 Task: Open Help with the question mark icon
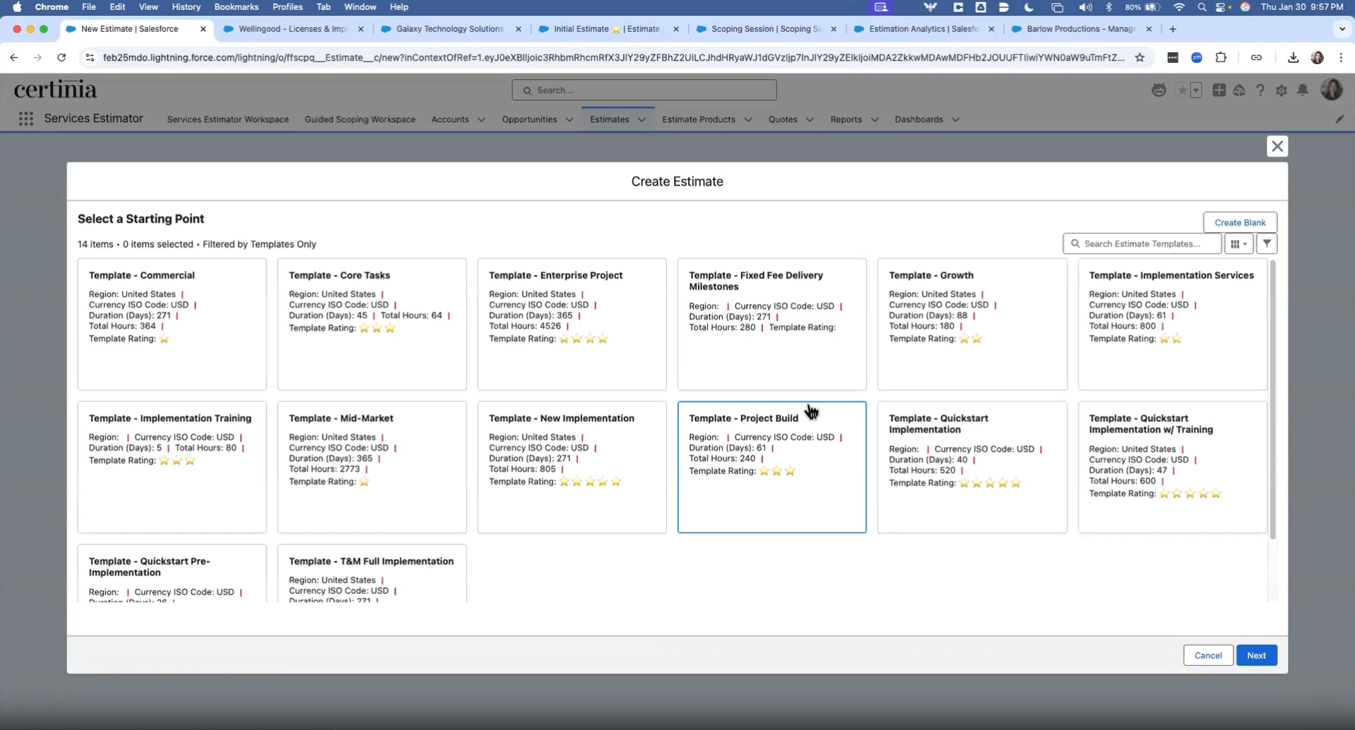pos(1260,90)
